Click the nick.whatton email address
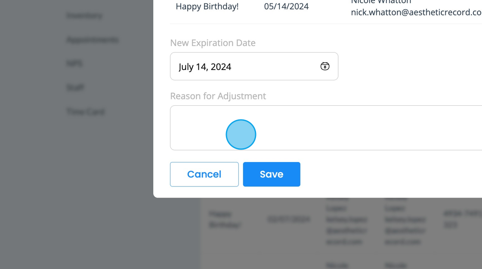The image size is (482, 269). pyautogui.click(x=416, y=12)
